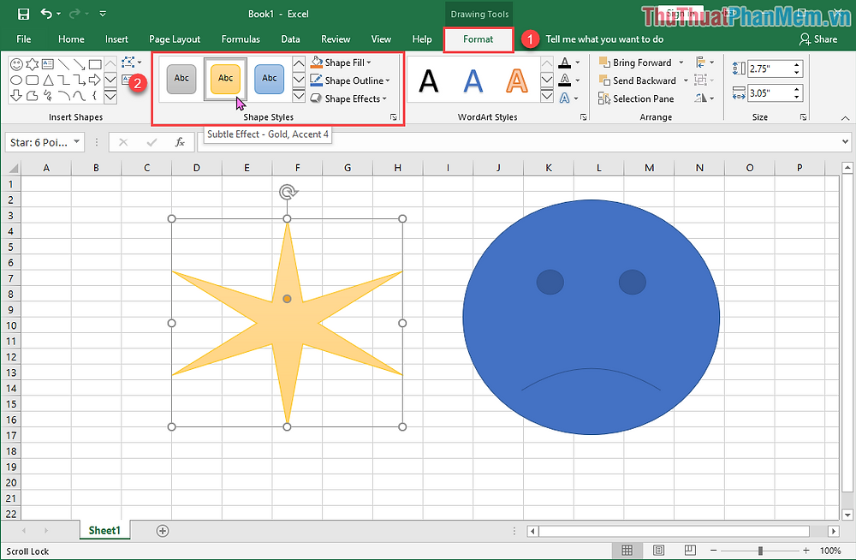Switch to Normal view in status bar
Image resolution: width=856 pixels, height=560 pixels.
click(627, 551)
